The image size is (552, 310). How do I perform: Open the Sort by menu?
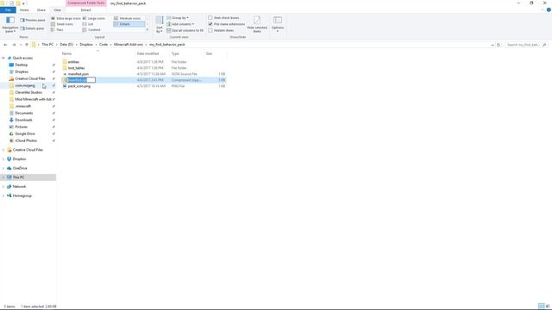160,24
